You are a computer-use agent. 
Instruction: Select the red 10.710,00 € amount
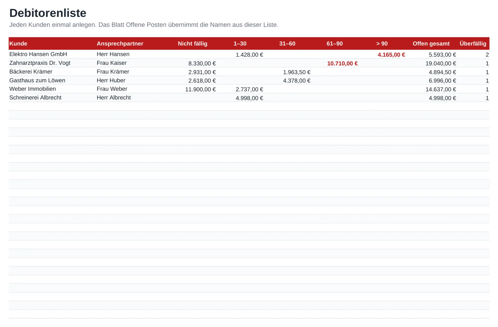(x=342, y=63)
